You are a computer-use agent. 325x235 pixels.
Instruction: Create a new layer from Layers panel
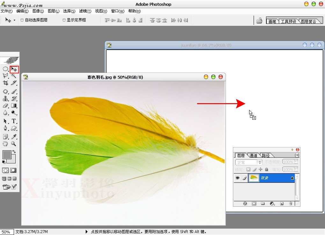coord(281,203)
